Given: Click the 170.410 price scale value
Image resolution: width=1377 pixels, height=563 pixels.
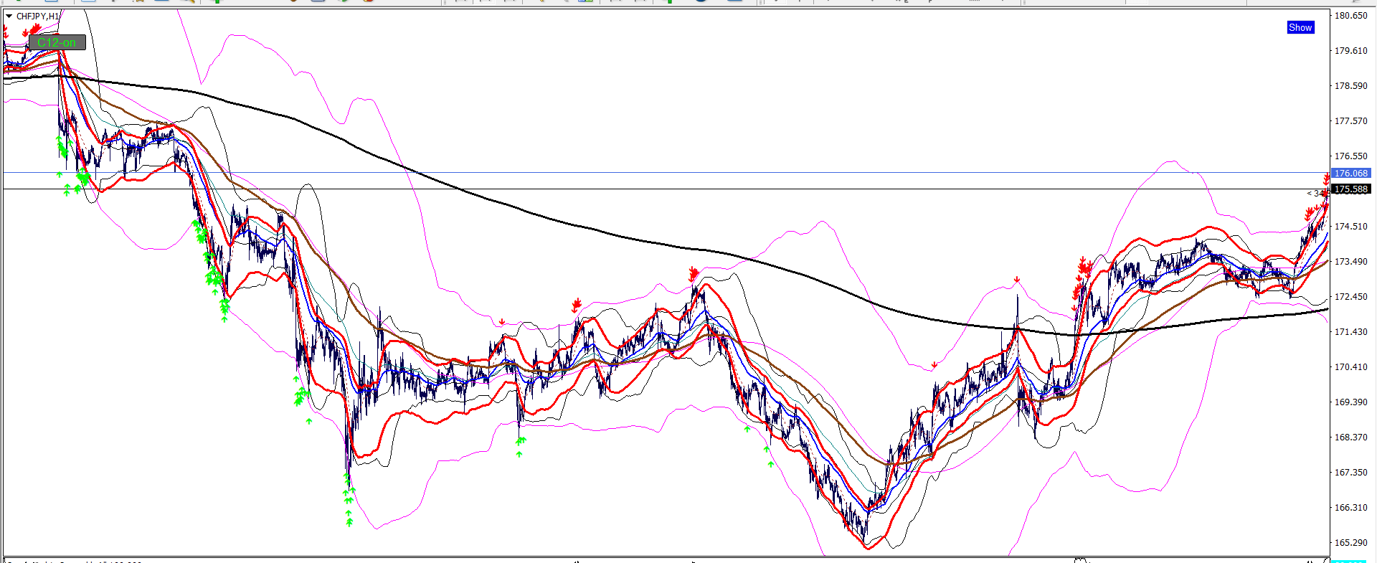Looking at the screenshot, I should click(1350, 366).
